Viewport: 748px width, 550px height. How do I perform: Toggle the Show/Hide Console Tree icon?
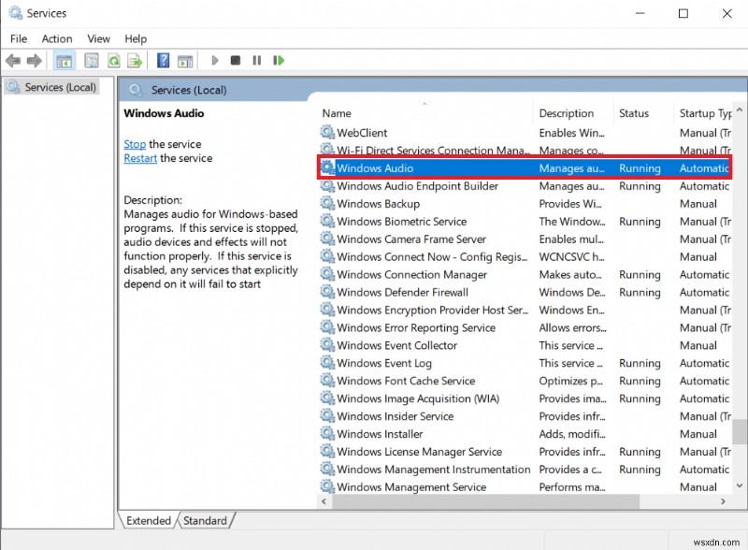coord(65,60)
